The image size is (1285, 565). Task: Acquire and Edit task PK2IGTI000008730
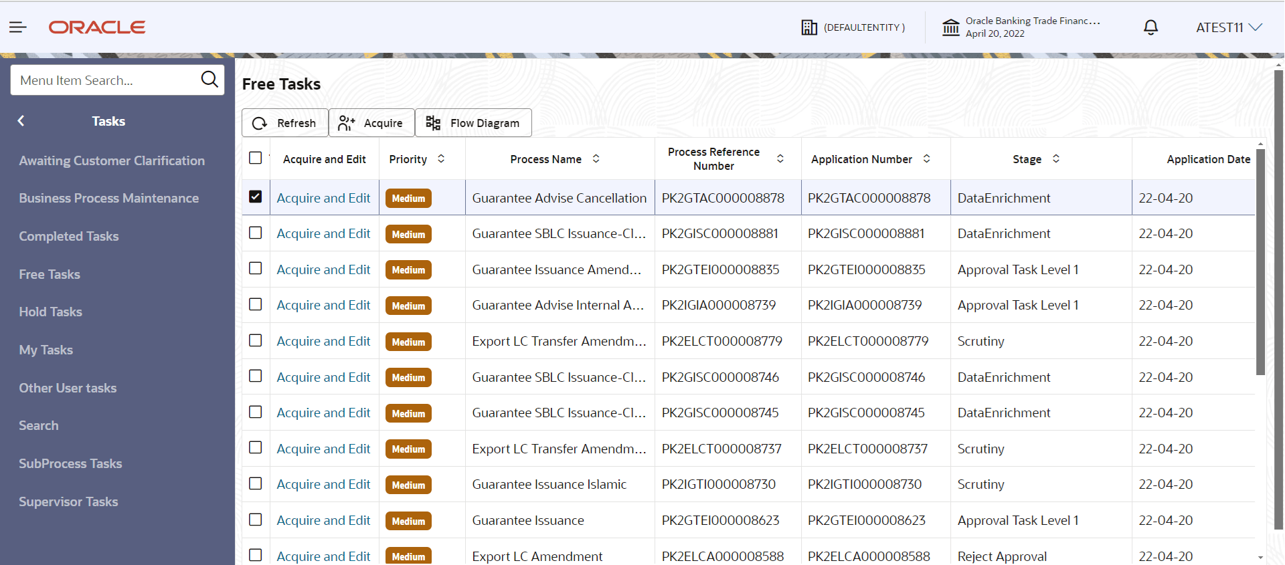pos(323,484)
